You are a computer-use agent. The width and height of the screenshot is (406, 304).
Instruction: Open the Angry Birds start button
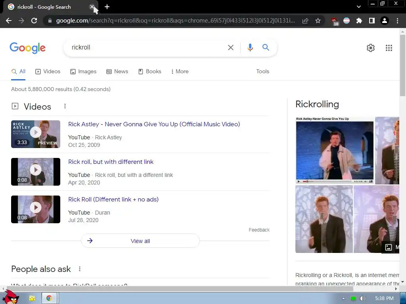click(10, 298)
